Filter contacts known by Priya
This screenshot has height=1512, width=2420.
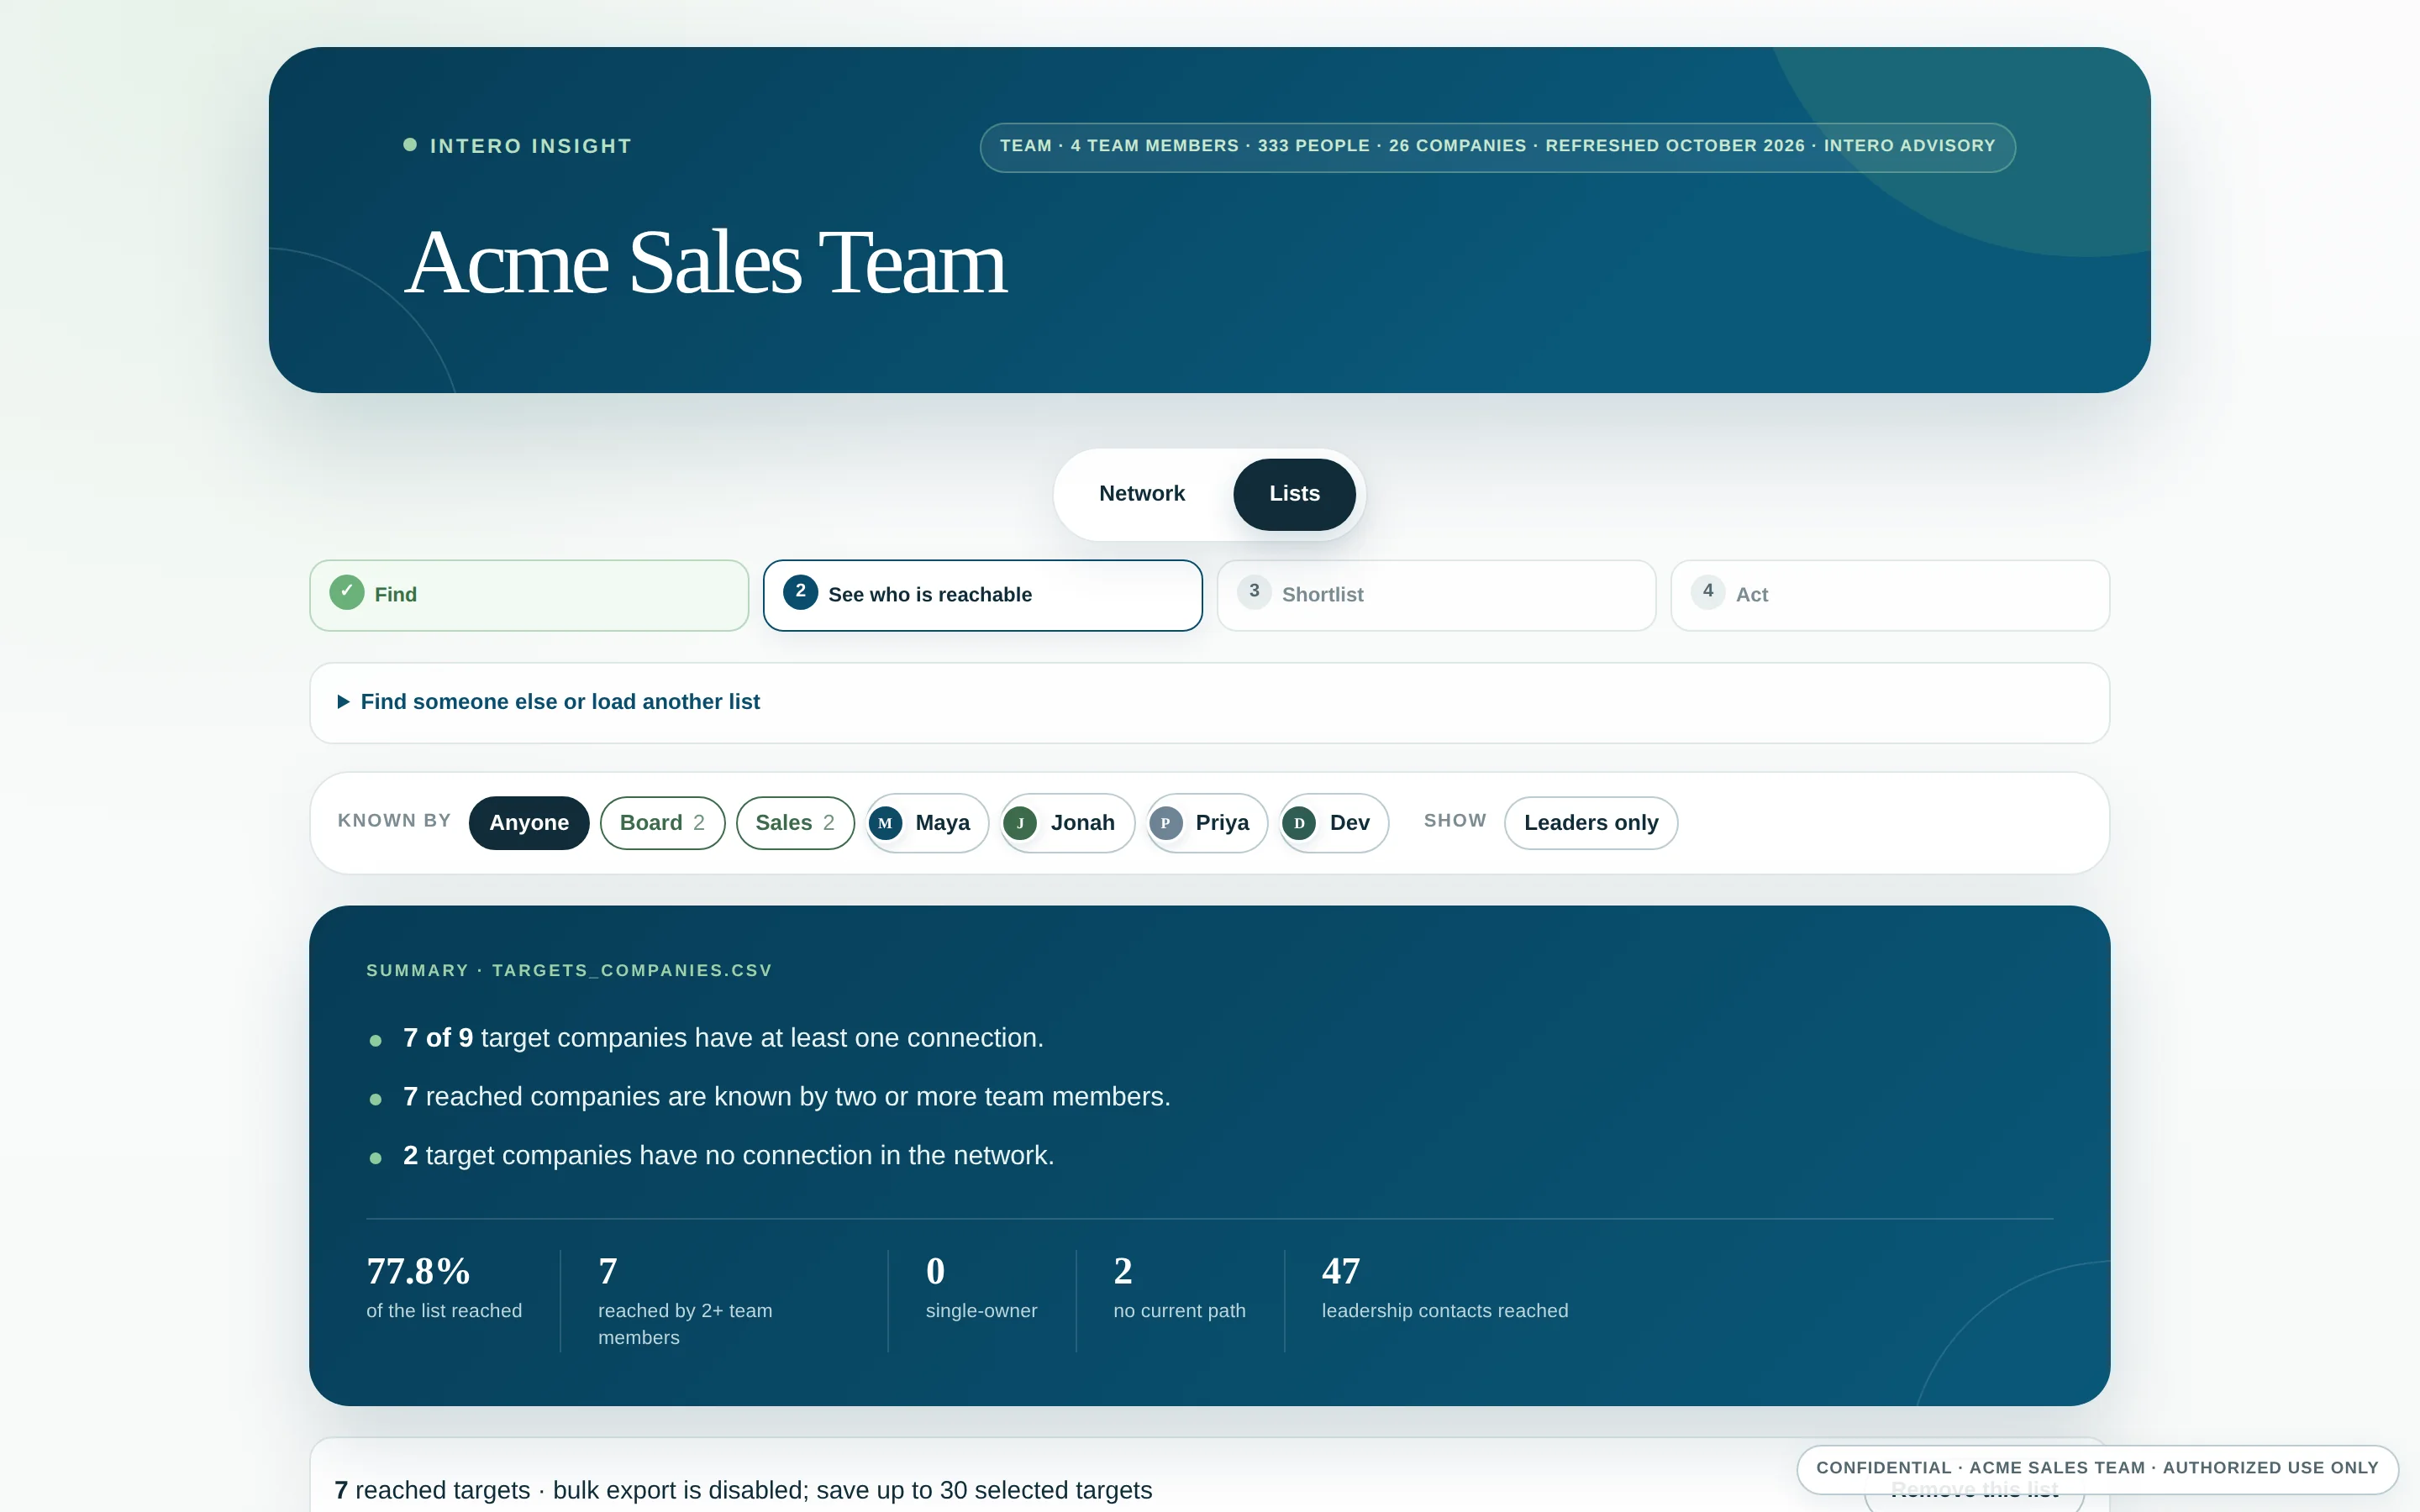coord(1207,823)
